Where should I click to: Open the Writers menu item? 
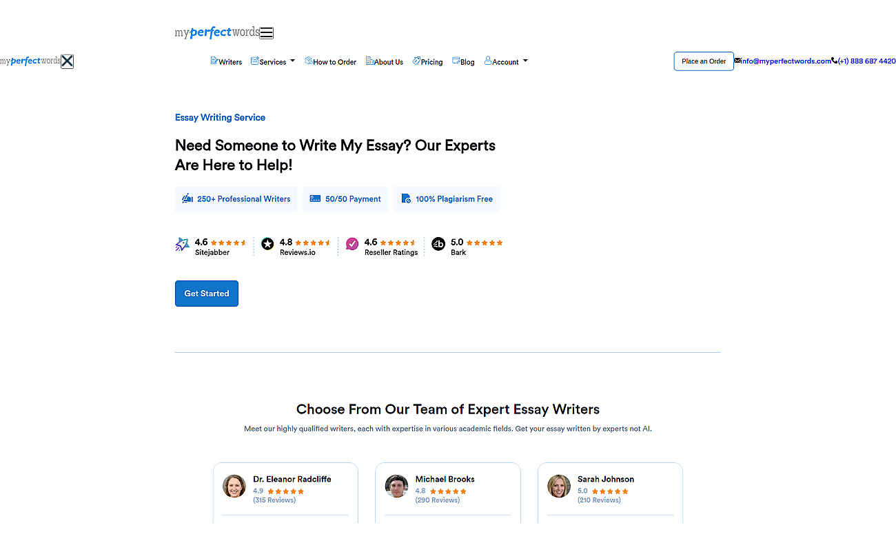226,61
